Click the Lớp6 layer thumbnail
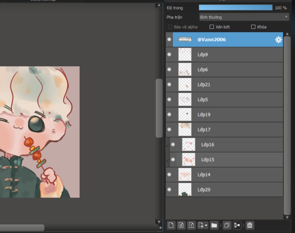This screenshot has width=295, height=233. 185,69
